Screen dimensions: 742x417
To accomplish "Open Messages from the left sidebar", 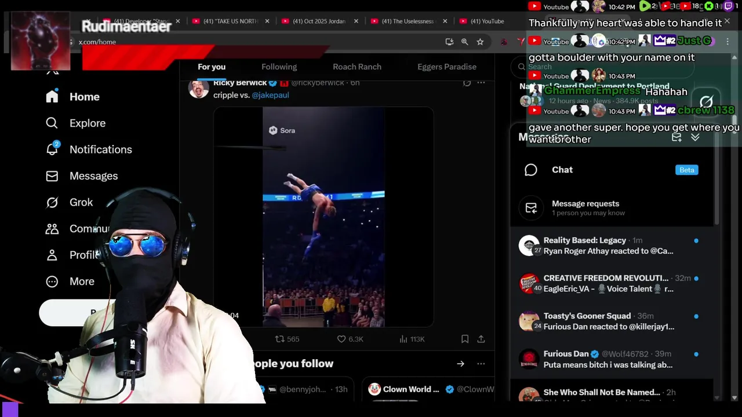I will click(82, 175).
